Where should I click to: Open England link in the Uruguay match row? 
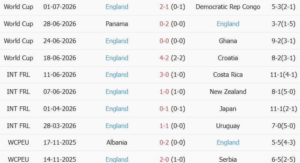[x=117, y=126]
